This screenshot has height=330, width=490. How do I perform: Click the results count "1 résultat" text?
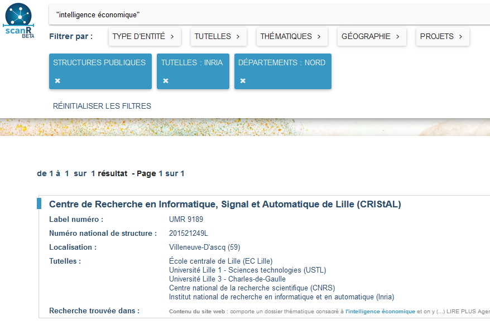(x=109, y=173)
